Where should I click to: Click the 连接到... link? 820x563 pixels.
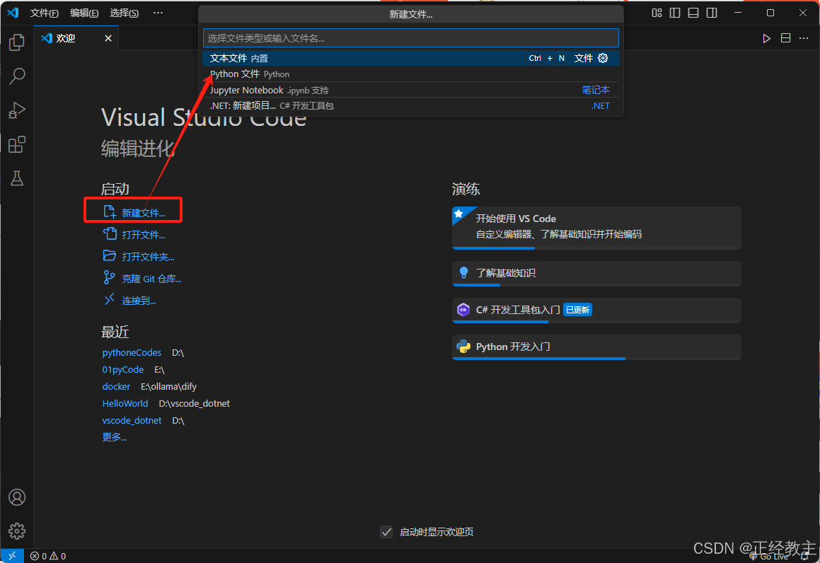(139, 301)
